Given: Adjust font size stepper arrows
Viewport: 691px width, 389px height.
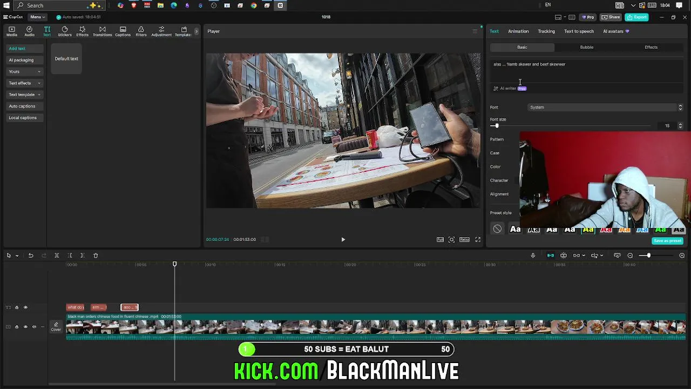Looking at the screenshot, I should tap(680, 126).
